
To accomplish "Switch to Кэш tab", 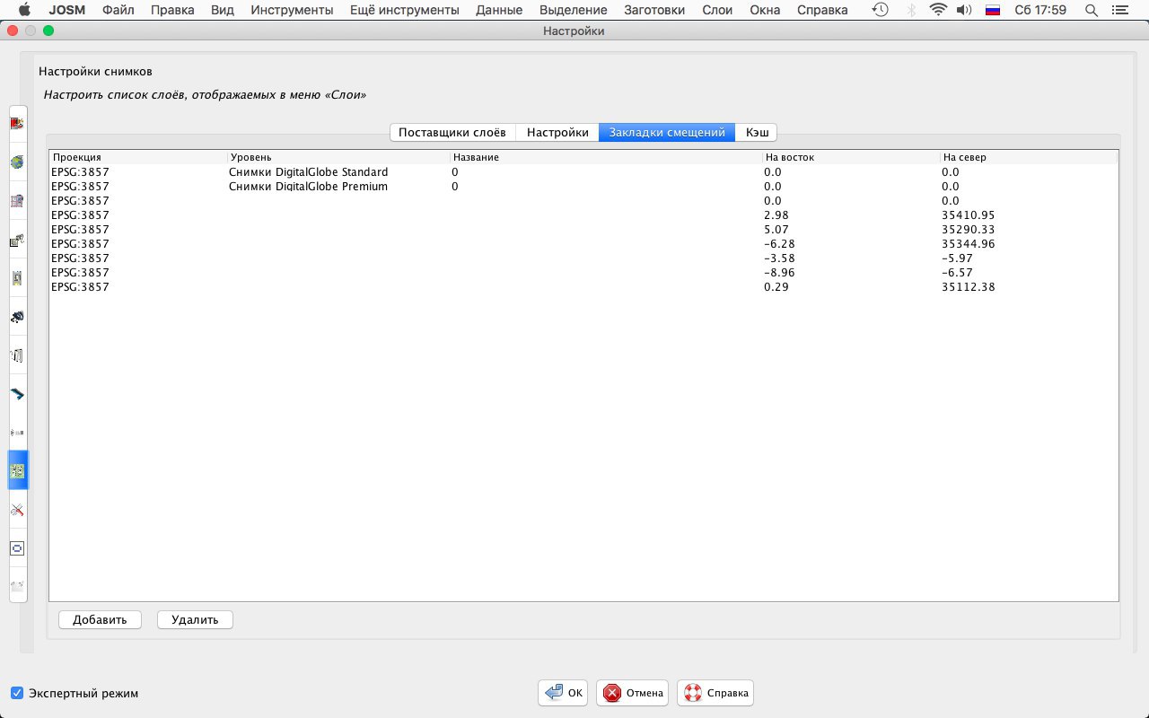I will click(x=757, y=132).
